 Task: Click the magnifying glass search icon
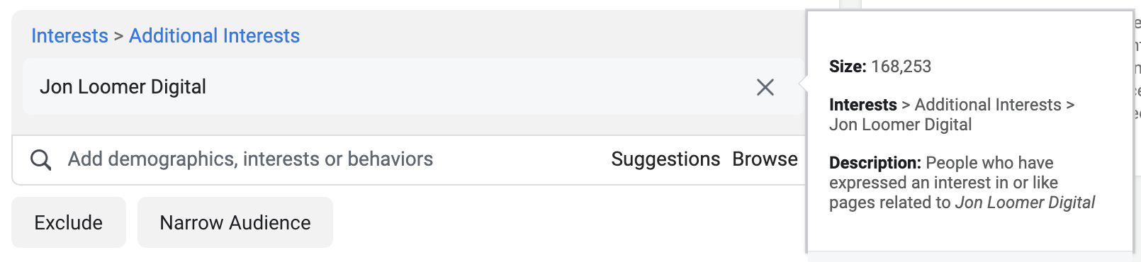[41, 160]
